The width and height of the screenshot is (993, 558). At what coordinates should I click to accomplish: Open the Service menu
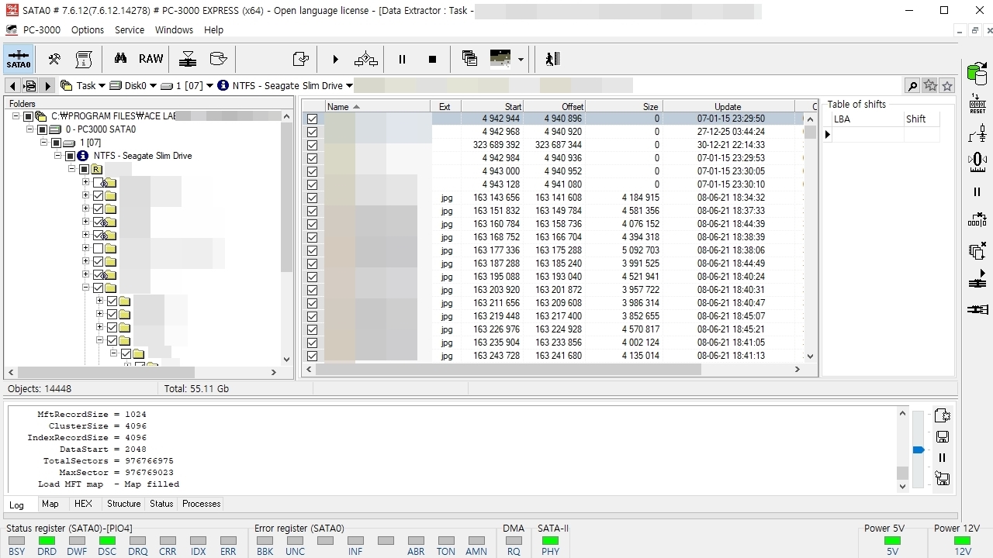[x=130, y=30]
